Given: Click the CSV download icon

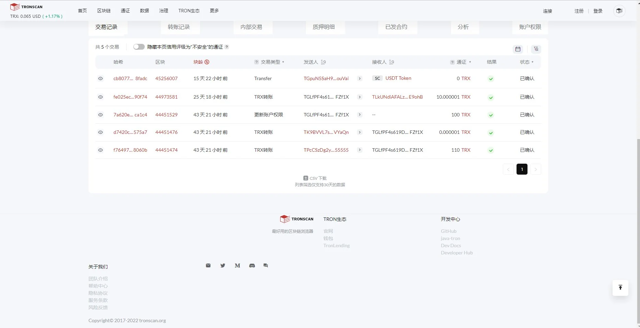Looking at the screenshot, I should point(306,178).
